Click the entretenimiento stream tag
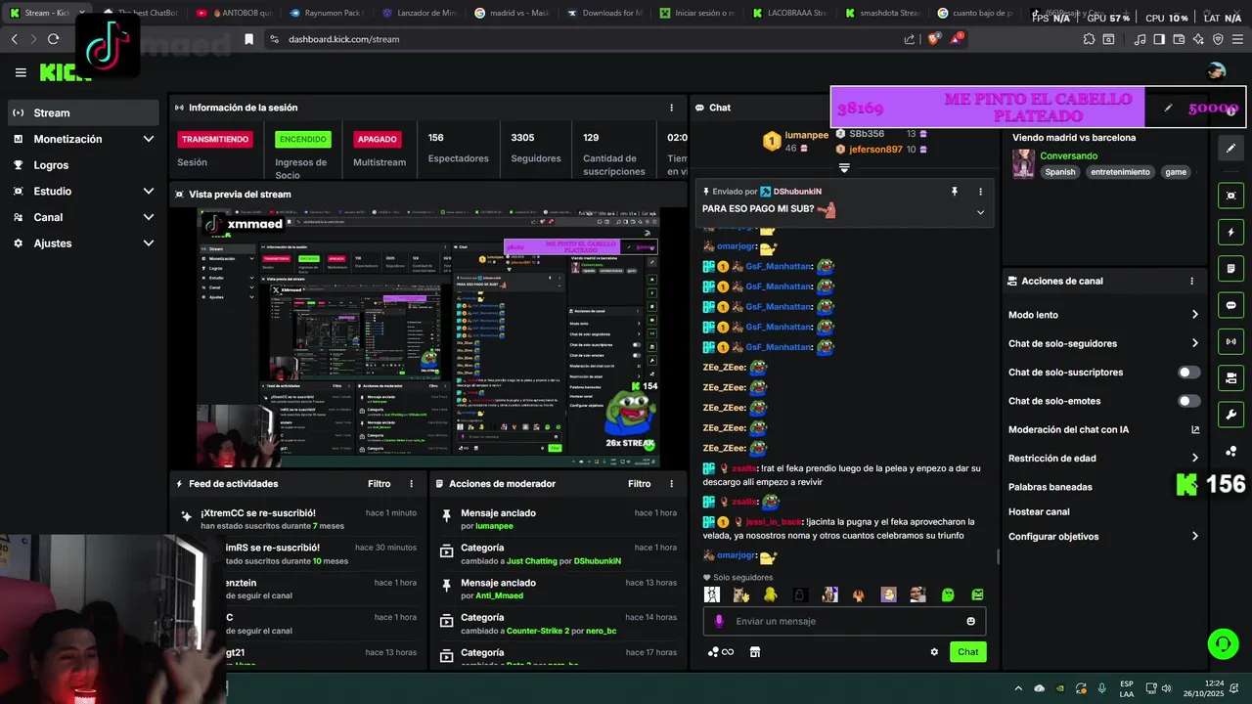The image size is (1252, 704). 1121,172
